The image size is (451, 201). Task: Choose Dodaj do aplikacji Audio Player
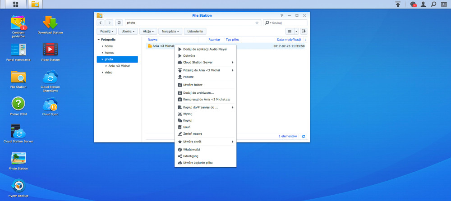(205, 49)
